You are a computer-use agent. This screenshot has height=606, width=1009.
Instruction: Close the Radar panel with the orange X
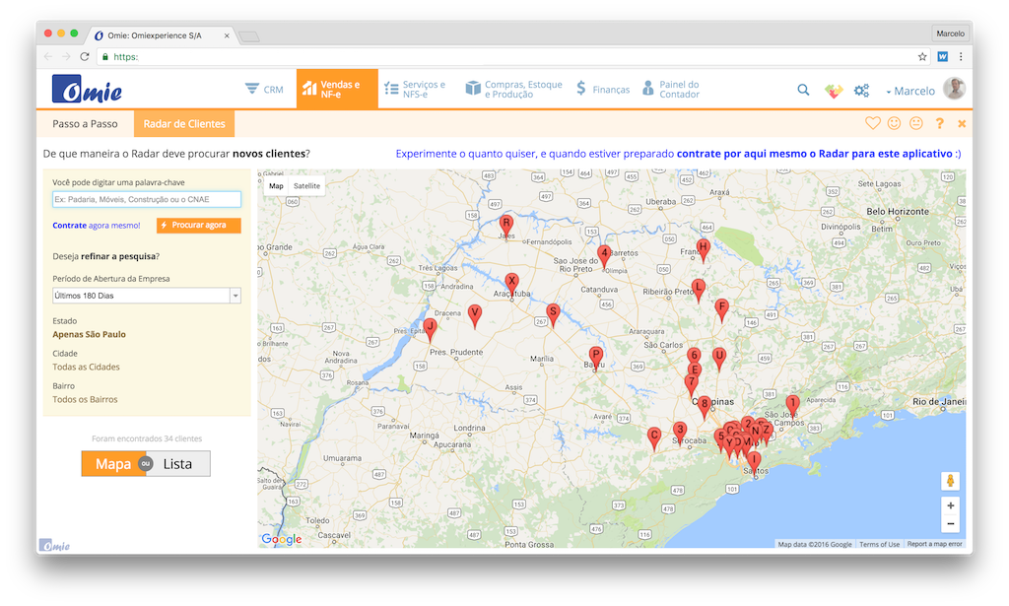click(x=962, y=123)
